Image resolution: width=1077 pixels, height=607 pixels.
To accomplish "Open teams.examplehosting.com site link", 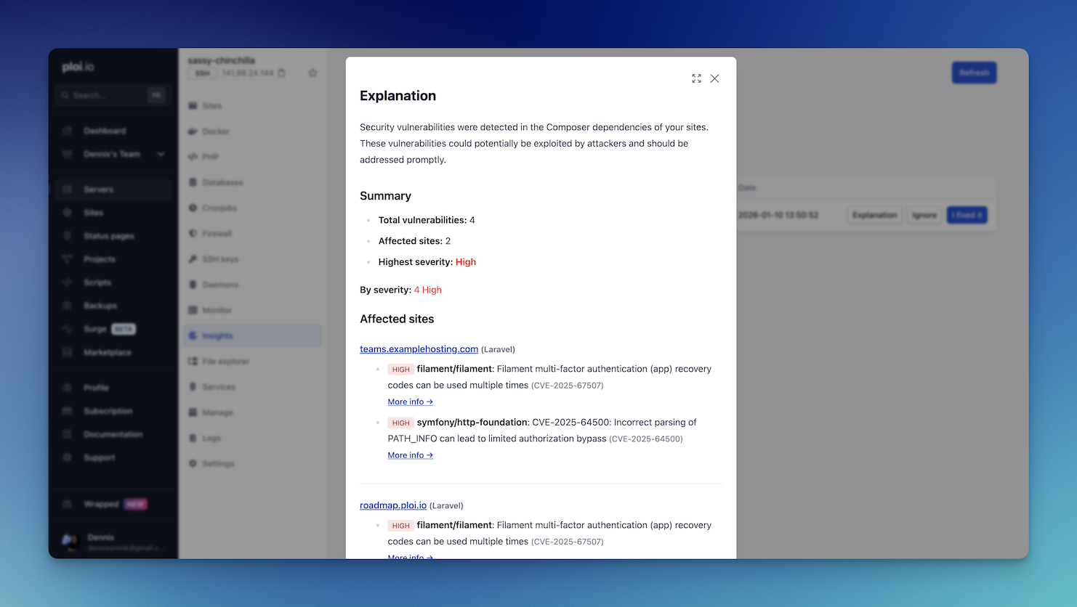I will click(419, 349).
